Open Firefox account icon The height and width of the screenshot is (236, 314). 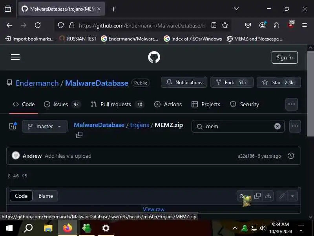click(x=262, y=25)
